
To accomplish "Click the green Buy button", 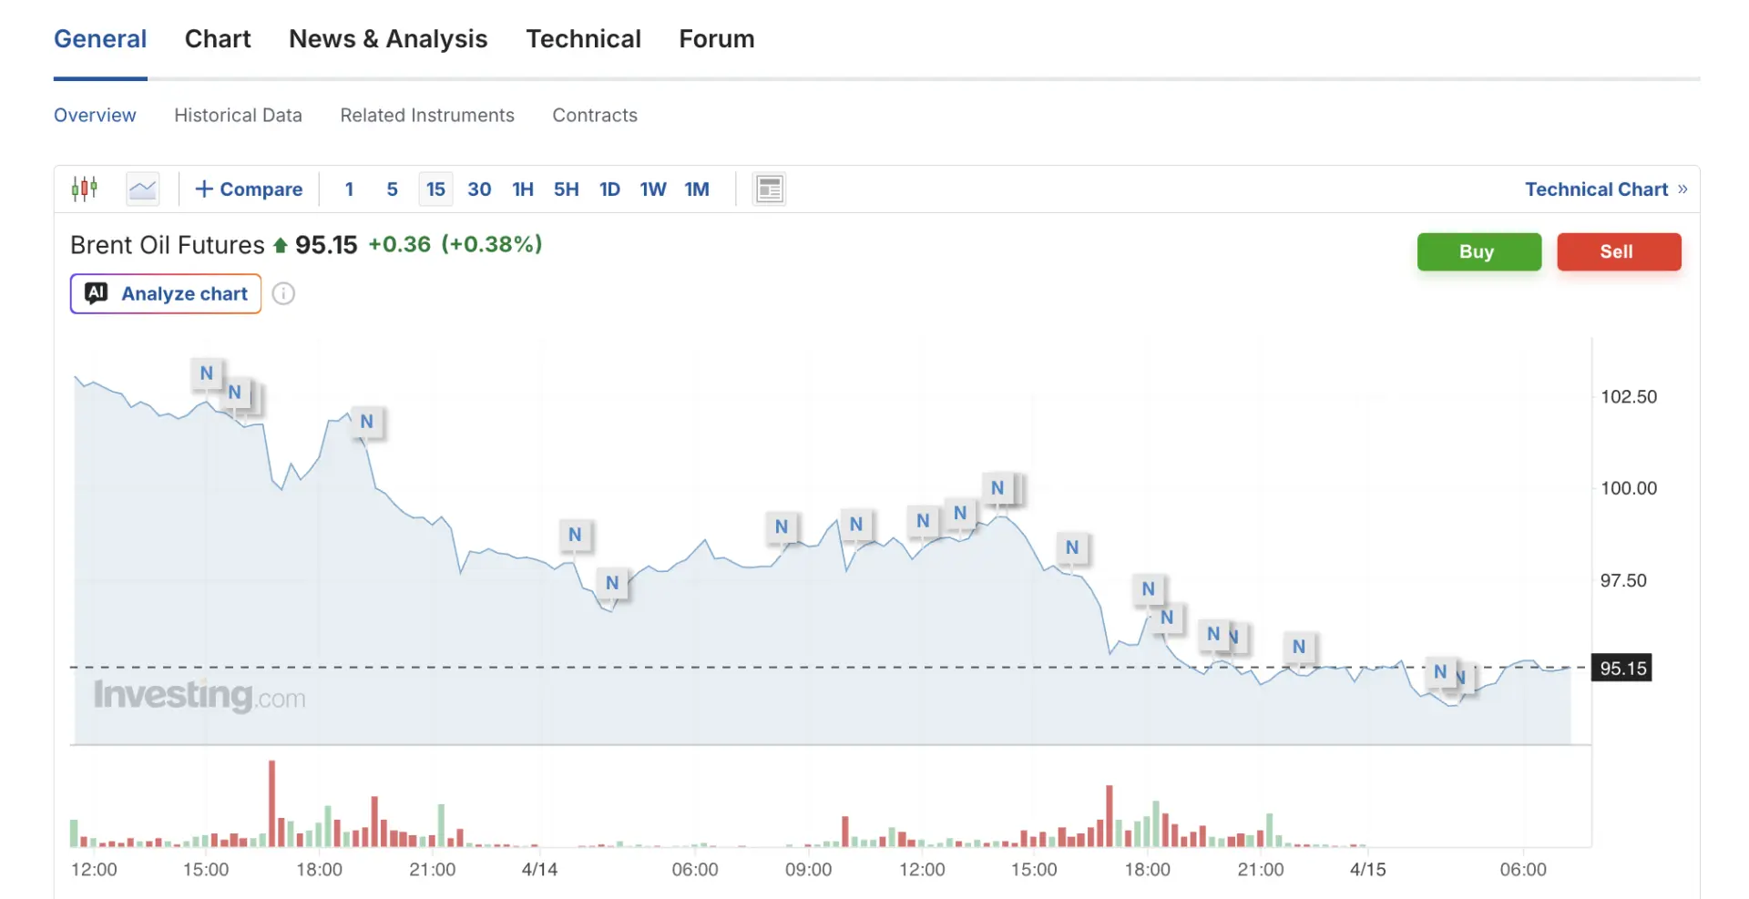I will tap(1478, 251).
